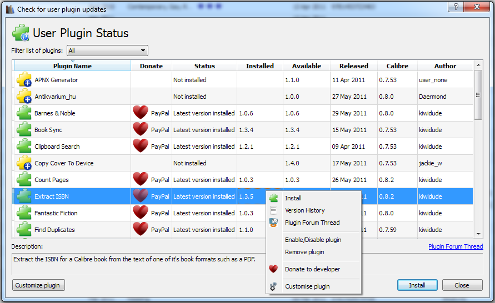Image resolution: width=495 pixels, height=303 pixels.
Task: Click 'Not installed' status for Antikvarium_hu
Action: (x=190, y=97)
